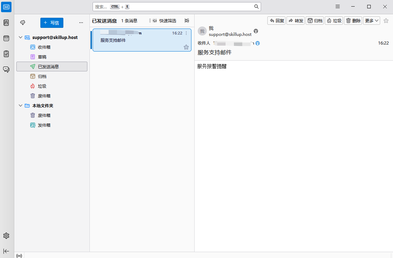
Task: Click the sender's contact icon
Action: click(x=256, y=31)
